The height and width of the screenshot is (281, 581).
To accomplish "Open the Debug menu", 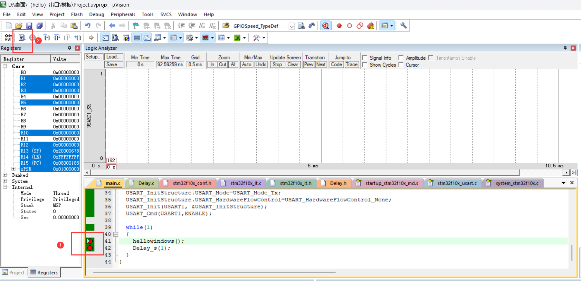I will [96, 14].
